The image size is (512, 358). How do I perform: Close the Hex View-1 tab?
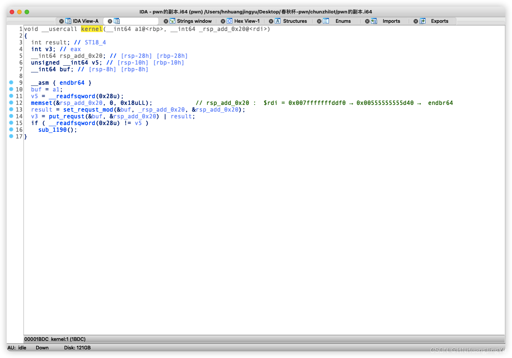(x=223, y=21)
